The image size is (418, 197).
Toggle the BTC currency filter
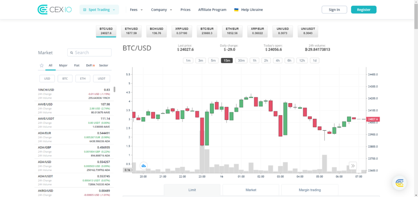(65, 79)
